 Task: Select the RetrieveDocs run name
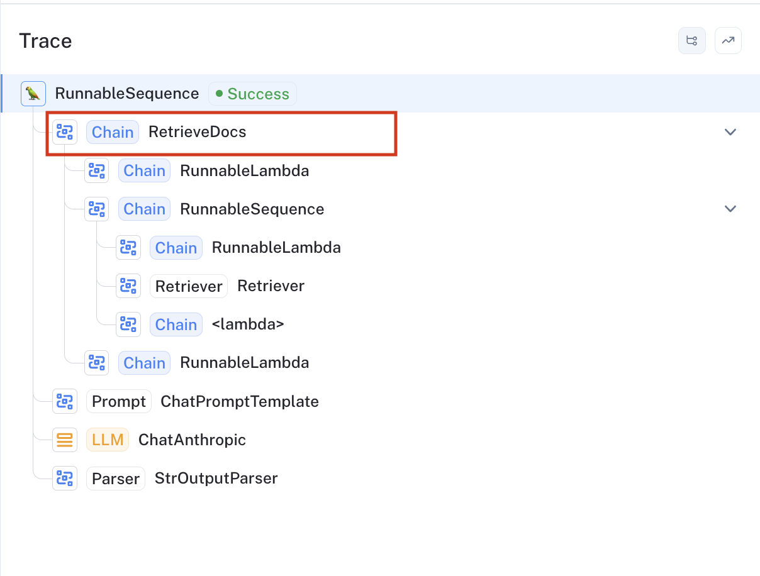pos(198,132)
